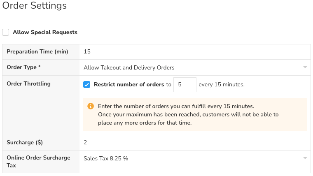Click the Order Throttling row label
Image resolution: width=313 pixels, height=176 pixels.
click(x=29, y=83)
